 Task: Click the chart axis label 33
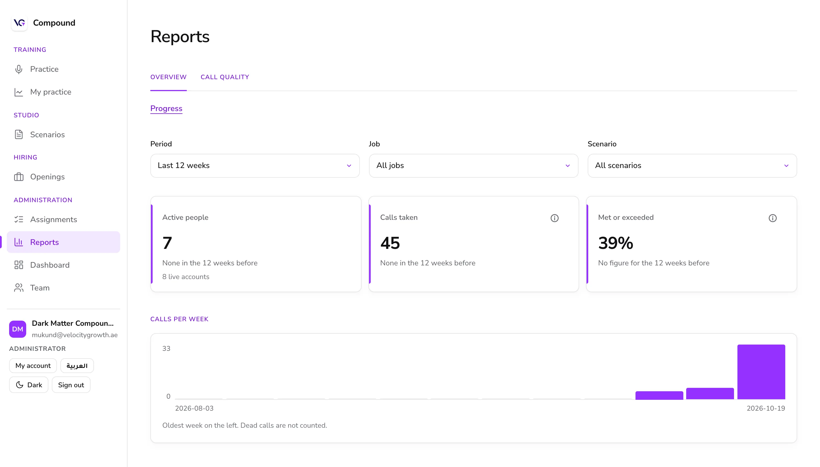pos(167,349)
